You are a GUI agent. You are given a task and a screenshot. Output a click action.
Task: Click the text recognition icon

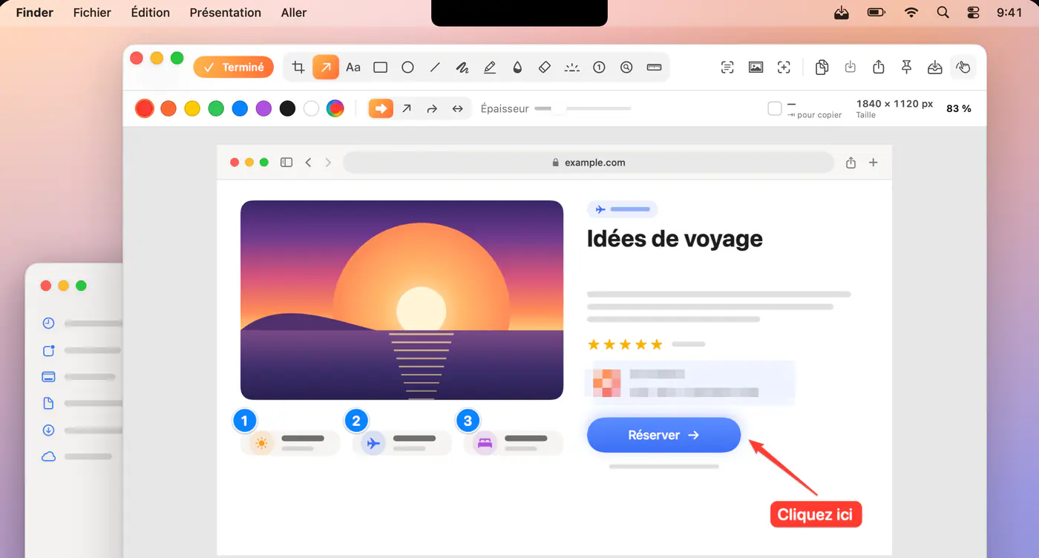pyautogui.click(x=727, y=68)
